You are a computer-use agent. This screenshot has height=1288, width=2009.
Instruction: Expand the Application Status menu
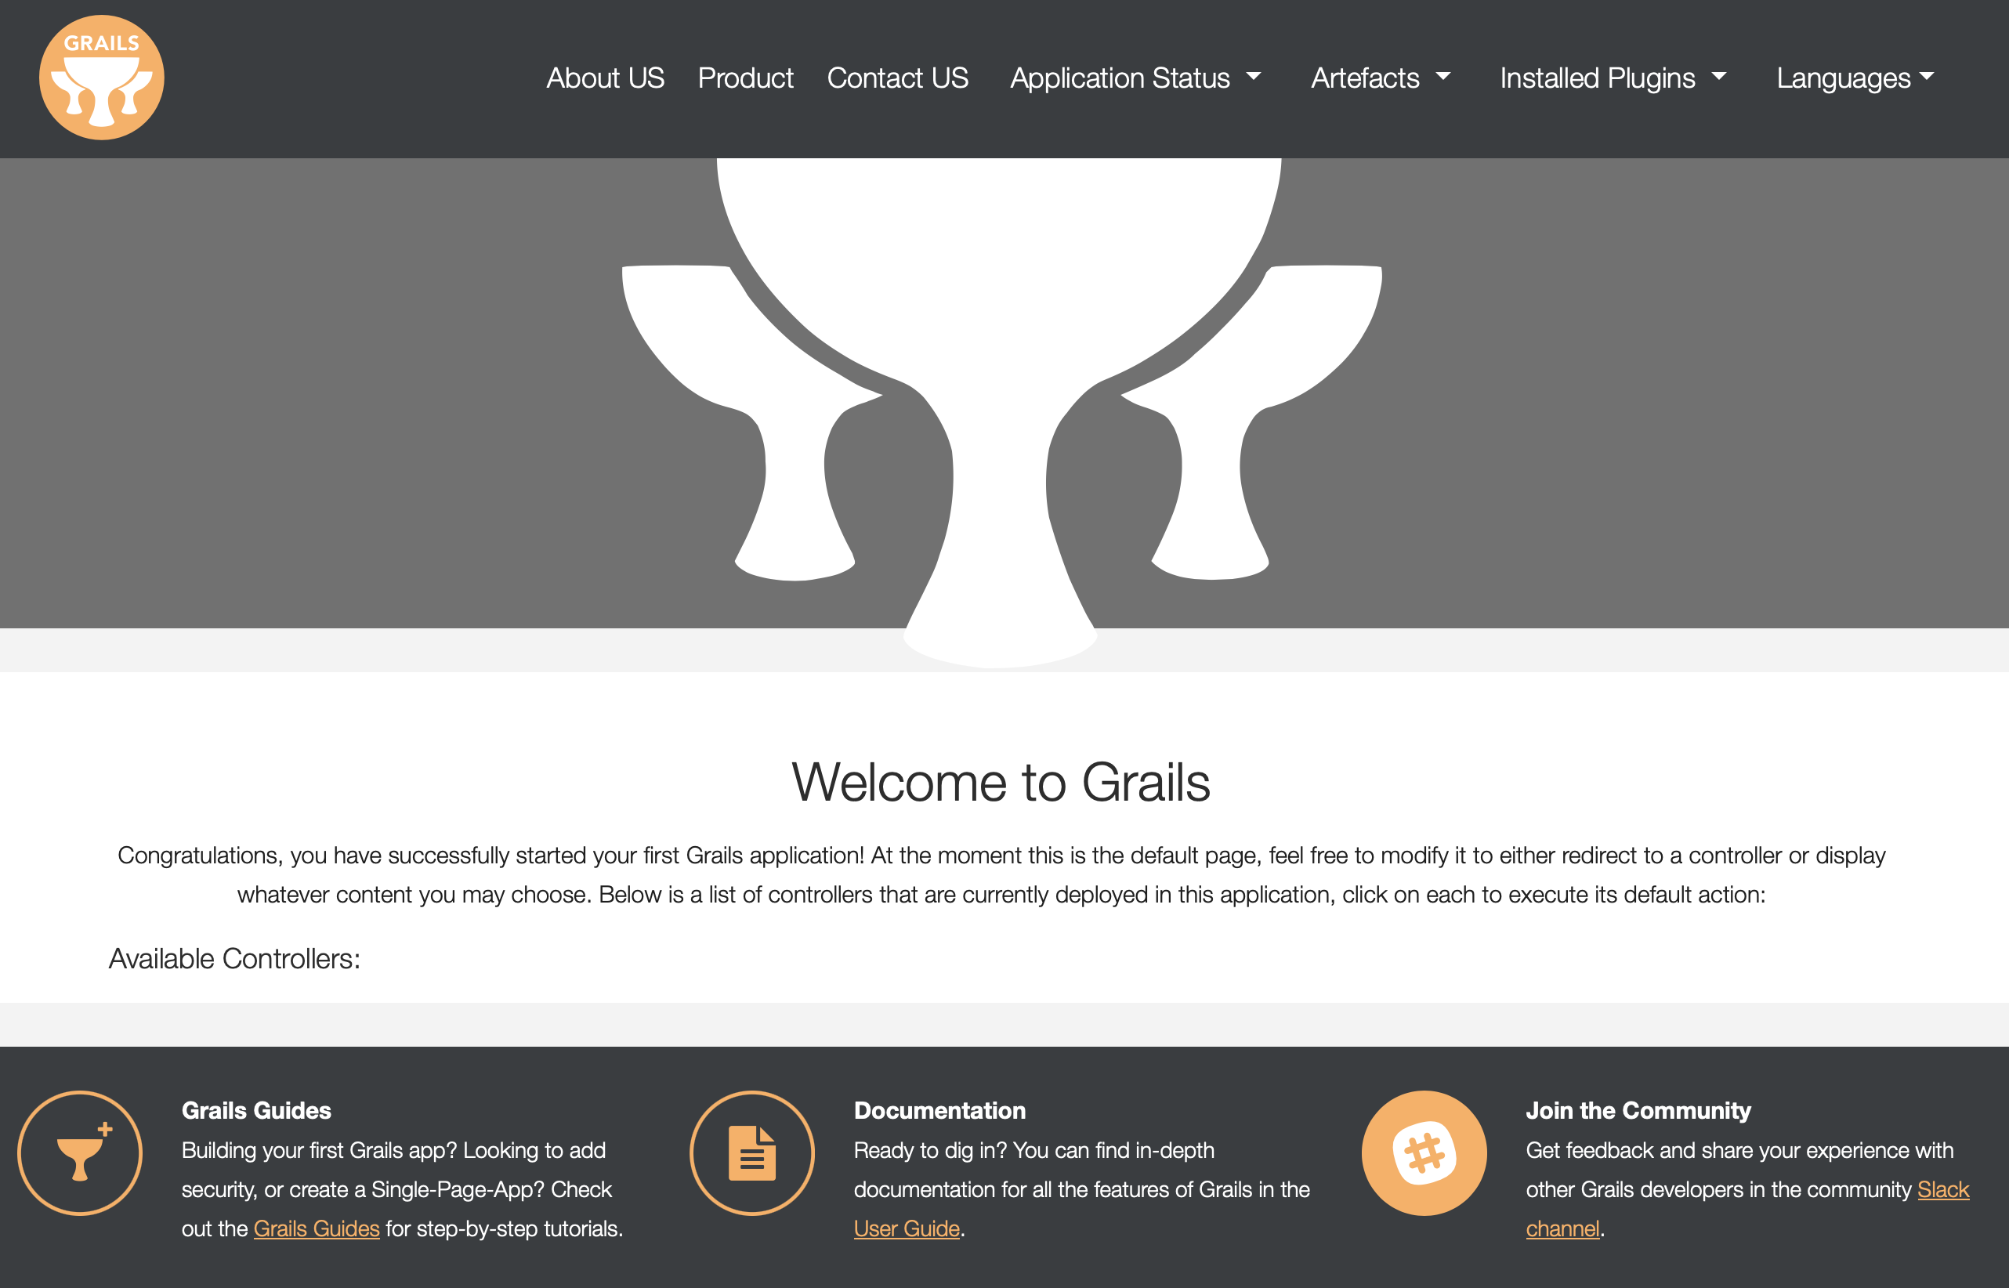pyautogui.click(x=1135, y=78)
